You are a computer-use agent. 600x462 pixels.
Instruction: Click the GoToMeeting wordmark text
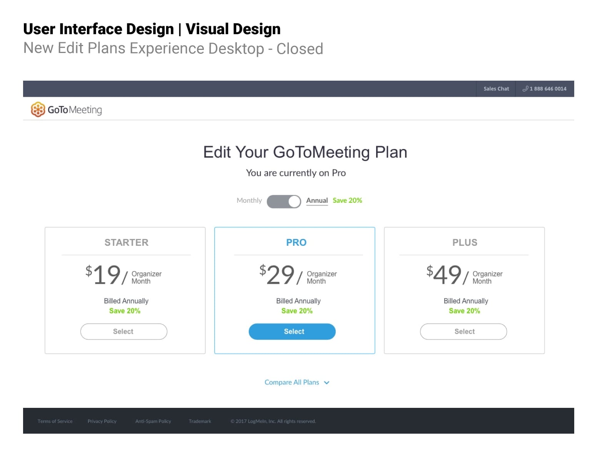(75, 110)
